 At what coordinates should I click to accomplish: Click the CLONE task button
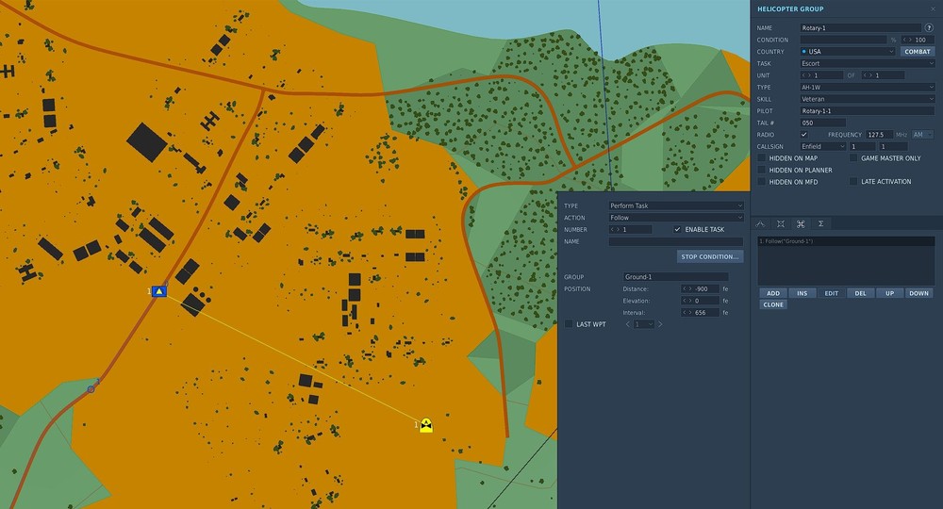point(773,304)
